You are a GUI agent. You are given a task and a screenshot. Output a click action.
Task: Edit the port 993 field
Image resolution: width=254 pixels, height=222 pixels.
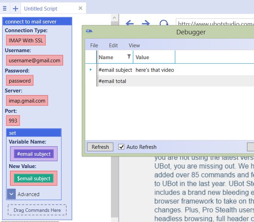(13, 120)
